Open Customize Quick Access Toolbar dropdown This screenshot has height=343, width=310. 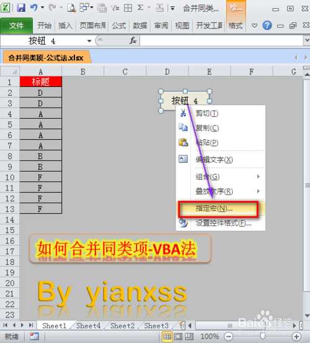[172, 8]
